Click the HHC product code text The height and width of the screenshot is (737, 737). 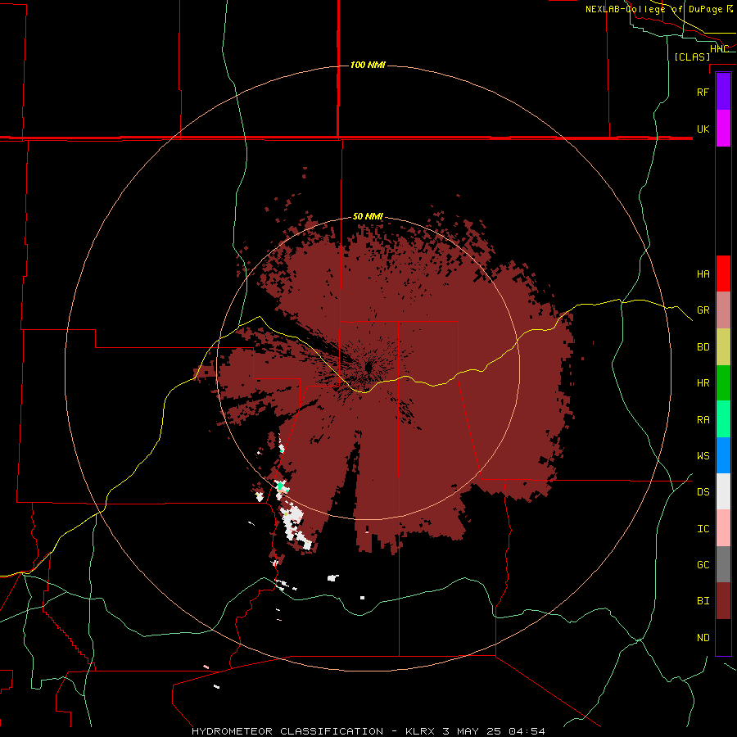719,49
